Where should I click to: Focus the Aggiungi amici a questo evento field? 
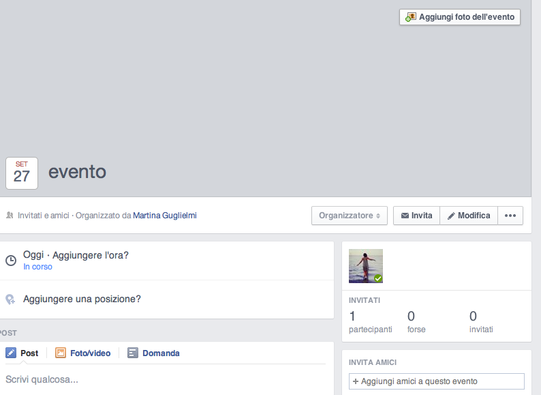pyautogui.click(x=437, y=381)
